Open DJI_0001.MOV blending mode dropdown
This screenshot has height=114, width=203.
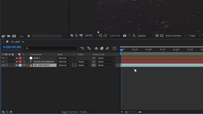(x=64, y=65)
